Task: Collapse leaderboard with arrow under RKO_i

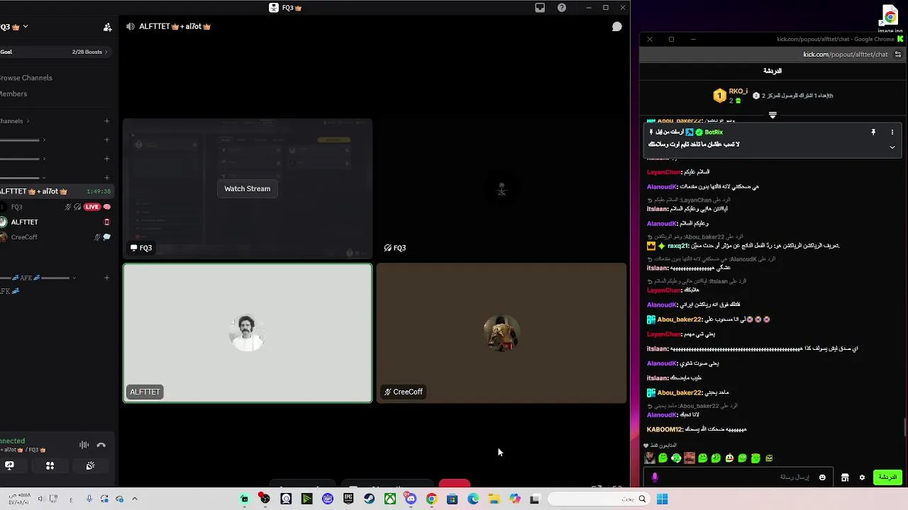Action: (773, 115)
